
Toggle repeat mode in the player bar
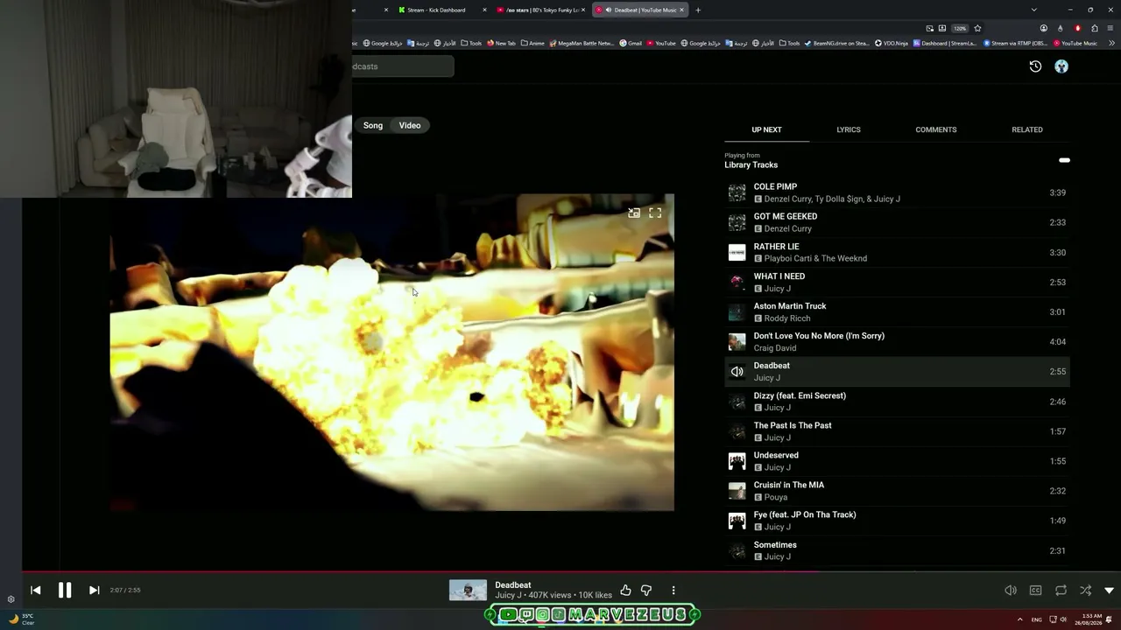(x=1061, y=591)
